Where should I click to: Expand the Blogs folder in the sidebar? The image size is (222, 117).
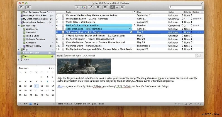pyautogui.click(x=19, y=49)
